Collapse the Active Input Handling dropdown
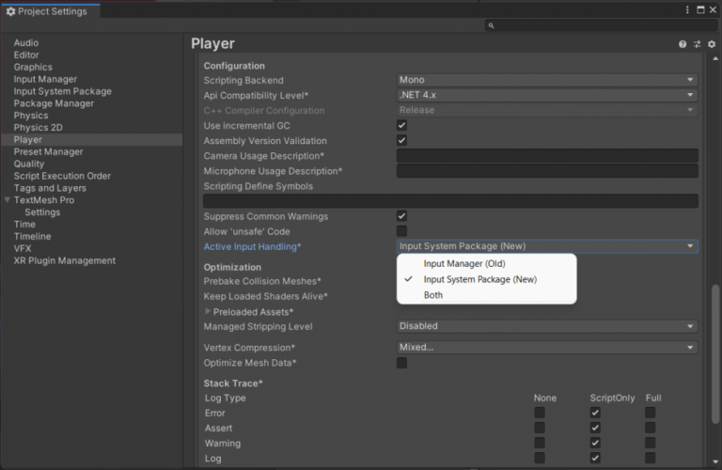Viewport: 722px width, 470px height. tap(547, 246)
